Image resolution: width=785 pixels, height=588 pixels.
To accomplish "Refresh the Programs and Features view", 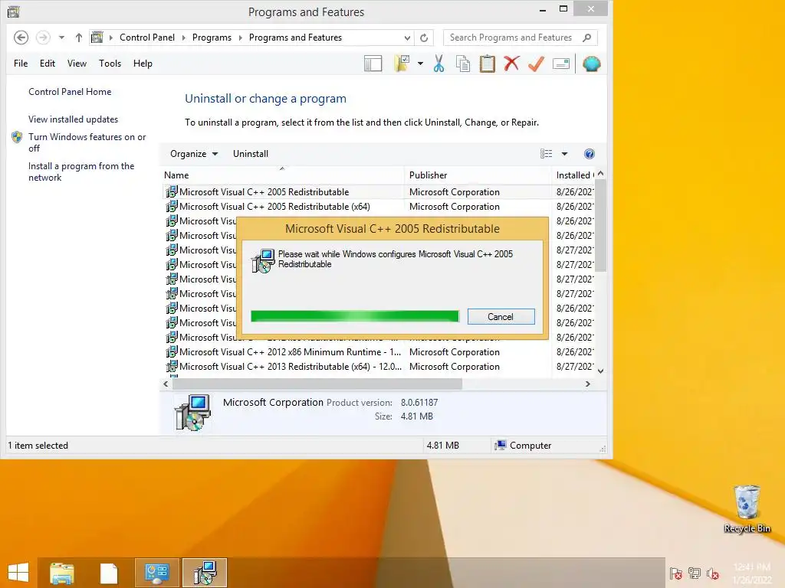I will (424, 38).
